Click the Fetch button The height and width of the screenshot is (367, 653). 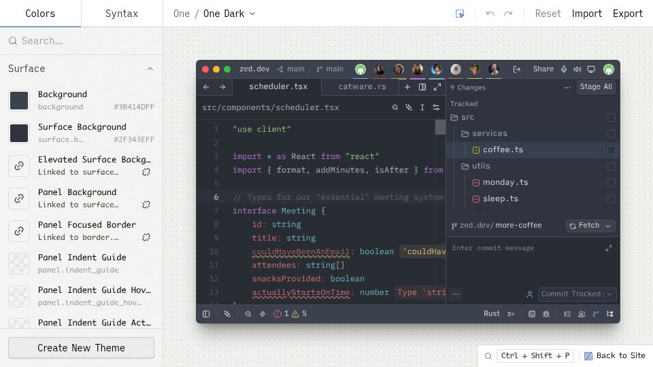pyautogui.click(x=584, y=226)
